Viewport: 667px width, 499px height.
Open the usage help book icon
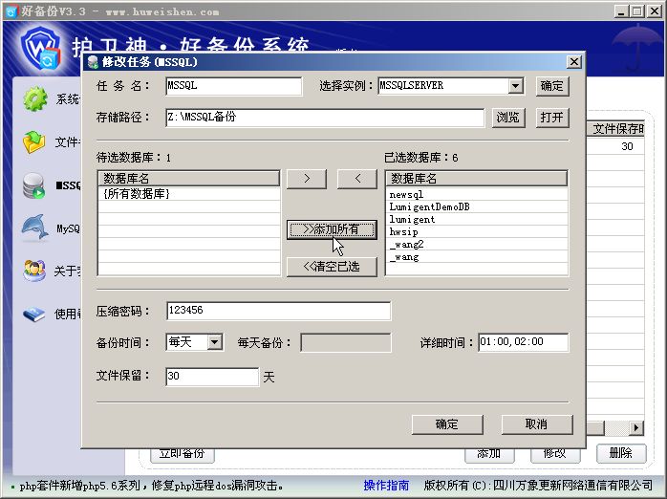coord(34,315)
